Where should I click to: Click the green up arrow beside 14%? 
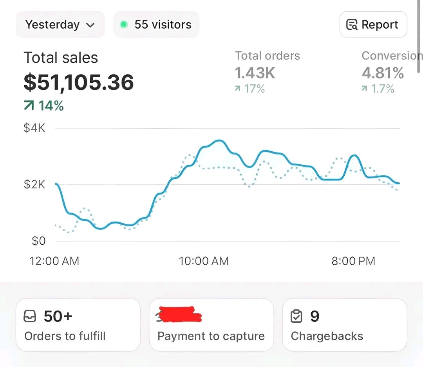click(x=29, y=105)
